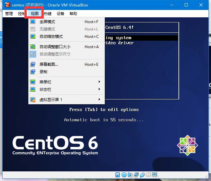Screen dimensions: 211x181
Task: Click the 录制 recording icon
Action: [x=33, y=72]
